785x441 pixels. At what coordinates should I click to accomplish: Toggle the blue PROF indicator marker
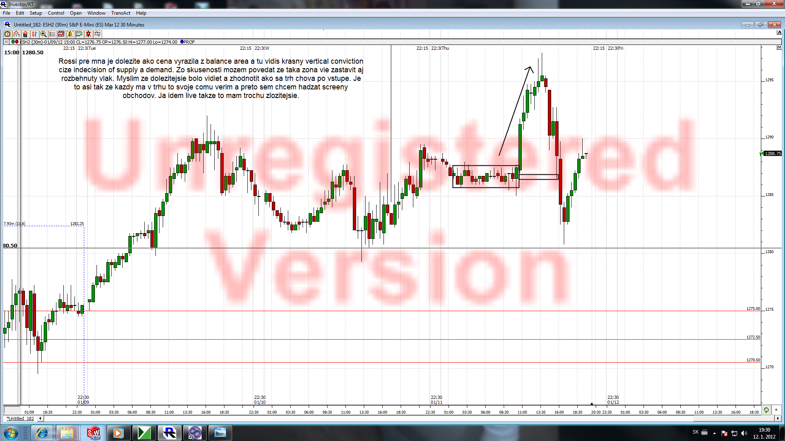[182, 42]
